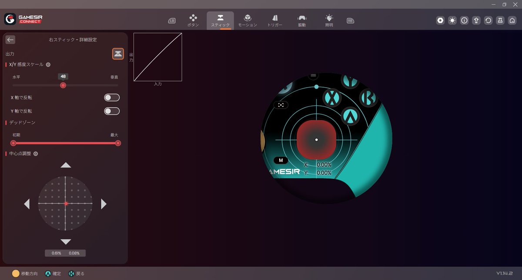The image size is (522, 280).
Task: Click the 移動方向 hint at bottom
Action: 25,273
